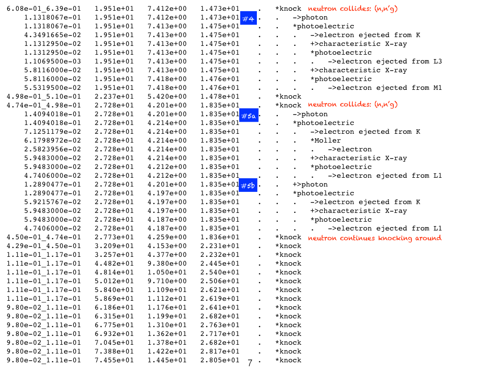Select the '+>photon' entry beside #5b

(310, 185)
